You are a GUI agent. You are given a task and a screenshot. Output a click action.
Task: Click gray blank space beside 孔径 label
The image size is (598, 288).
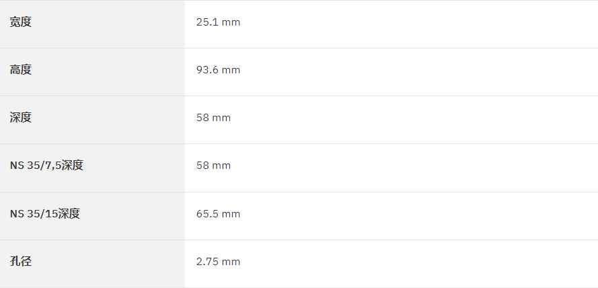click(110, 264)
